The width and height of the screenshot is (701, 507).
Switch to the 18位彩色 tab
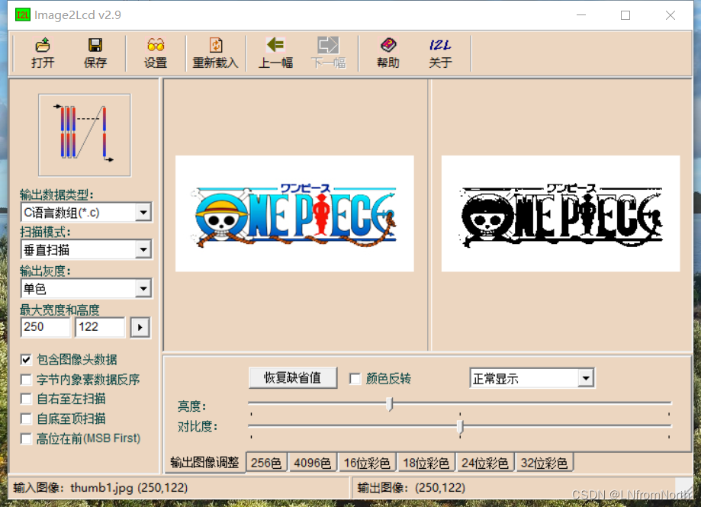[426, 463]
